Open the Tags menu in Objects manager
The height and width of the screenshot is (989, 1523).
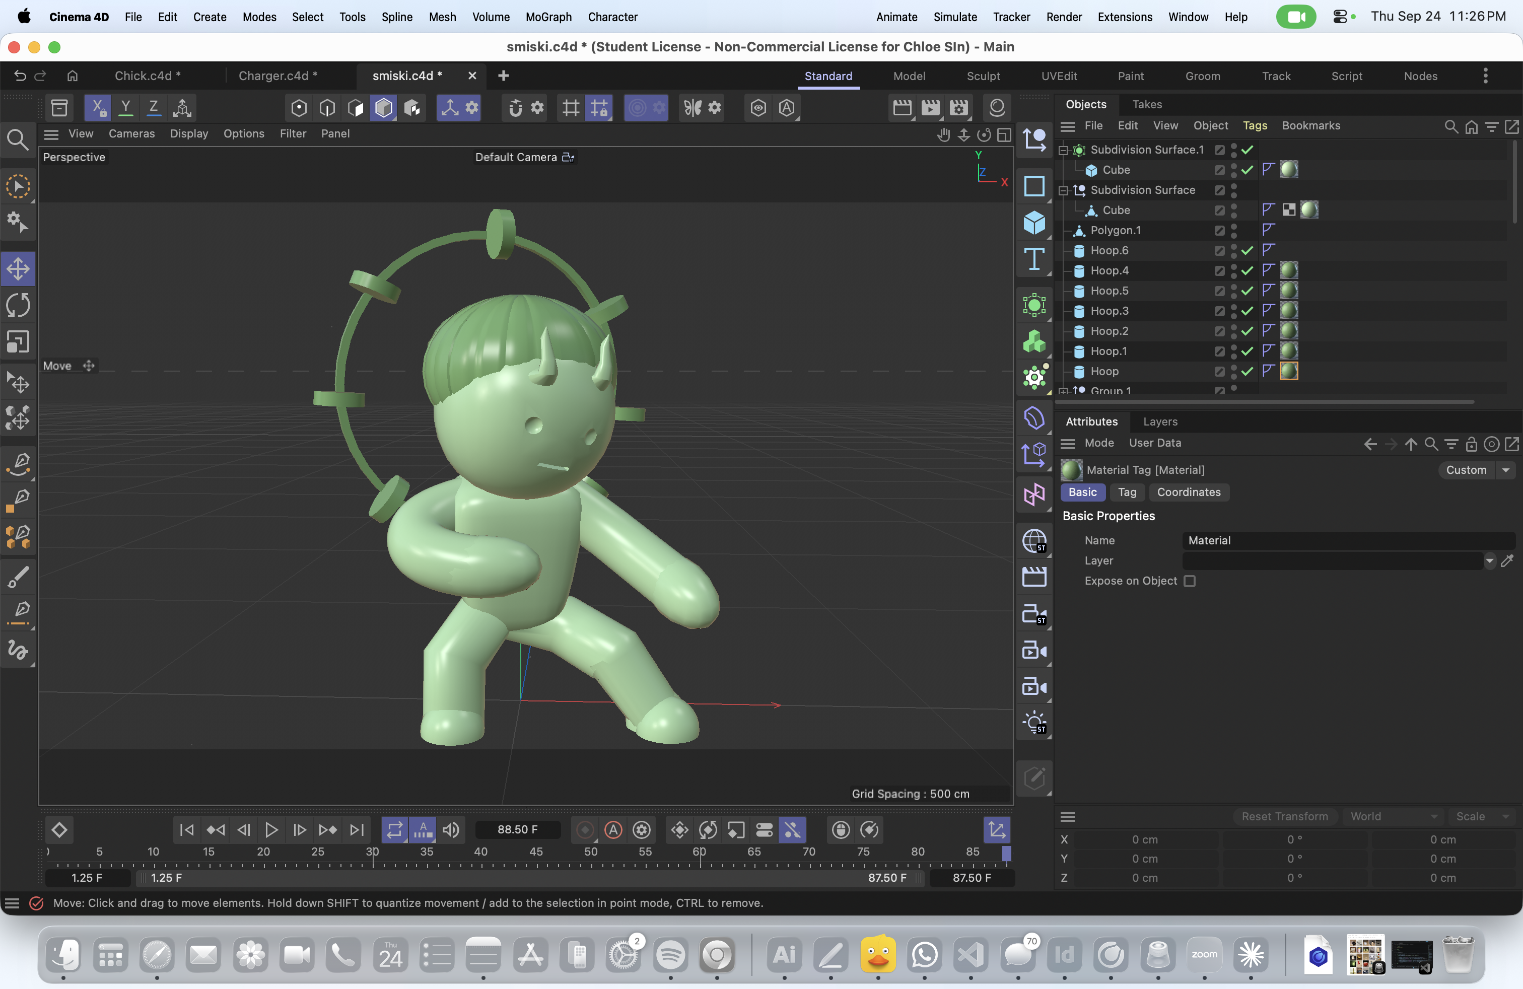(x=1255, y=126)
